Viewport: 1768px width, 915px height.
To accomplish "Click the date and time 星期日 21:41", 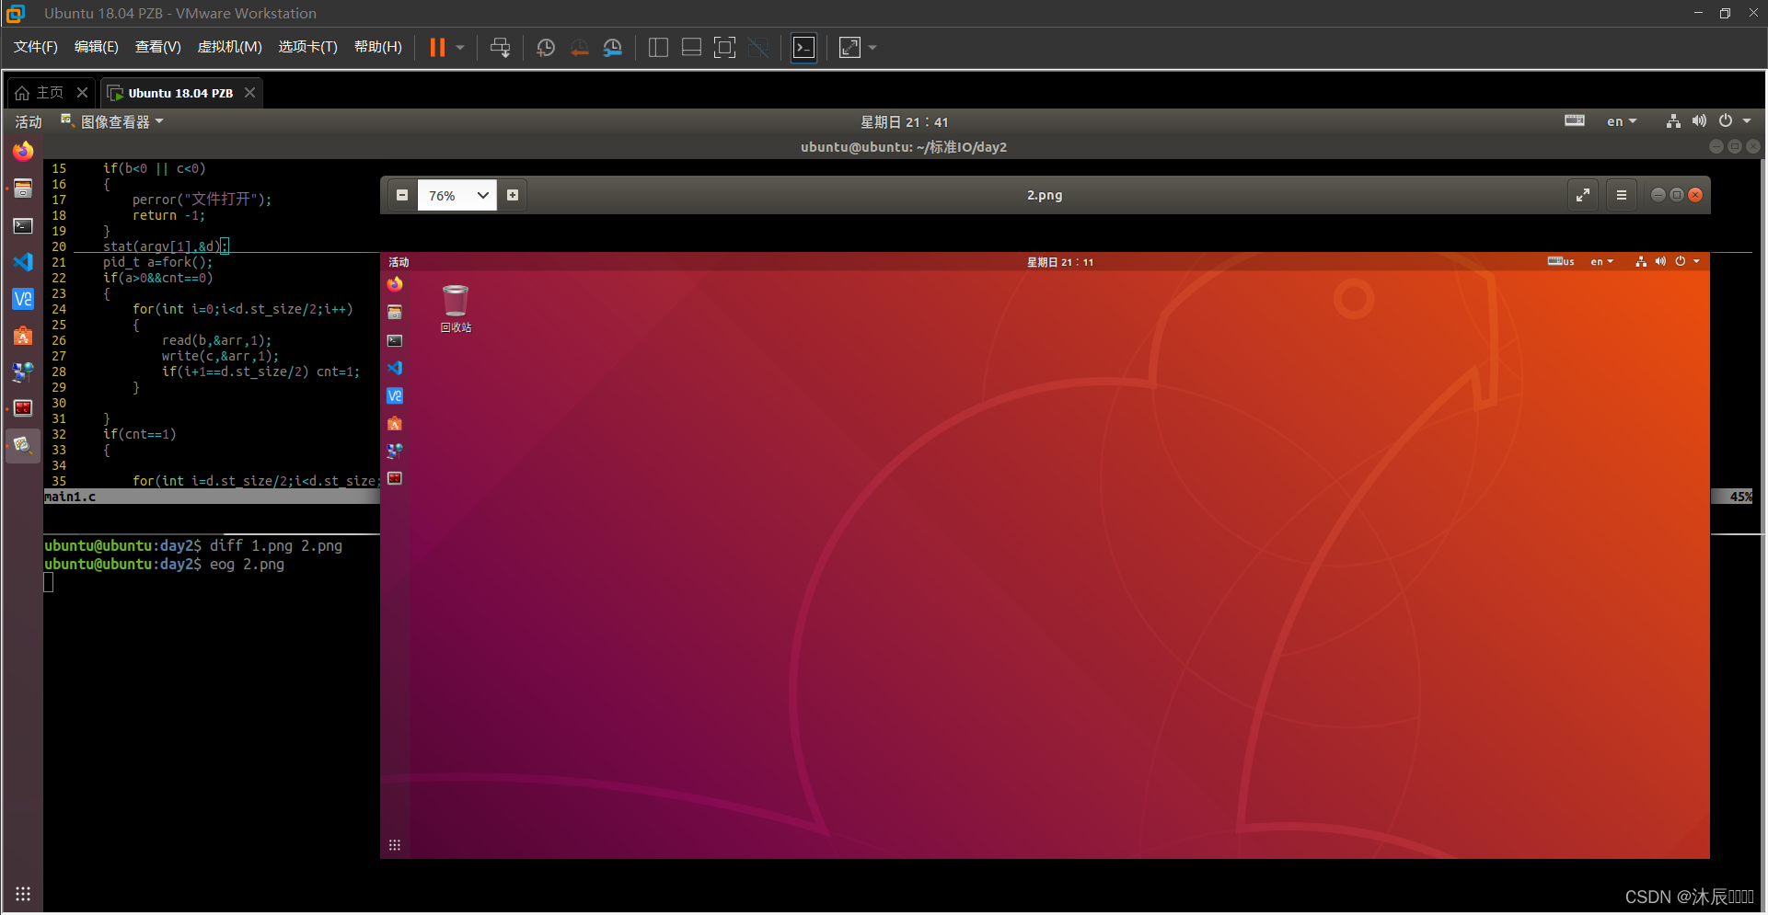I will (x=904, y=121).
